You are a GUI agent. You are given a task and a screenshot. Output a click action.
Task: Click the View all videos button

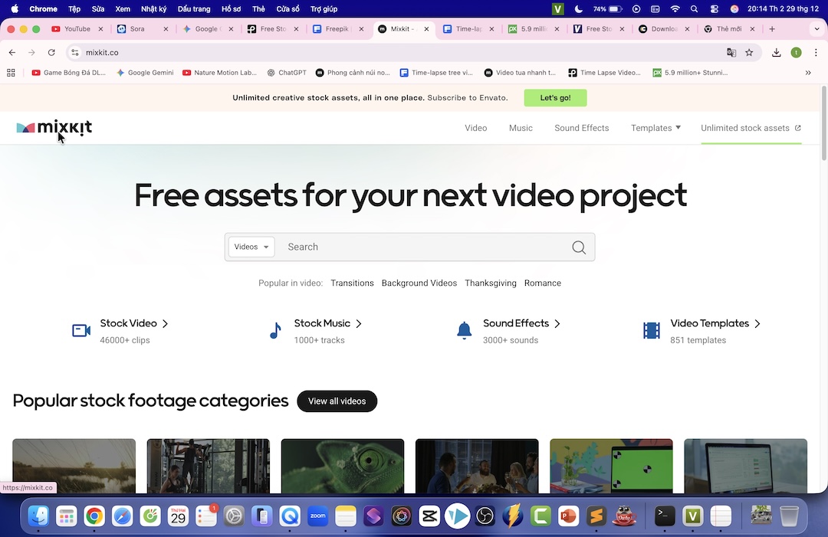coord(337,401)
